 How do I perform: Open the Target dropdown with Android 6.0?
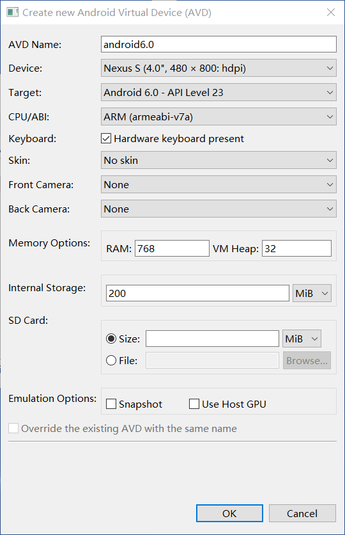[218, 92]
